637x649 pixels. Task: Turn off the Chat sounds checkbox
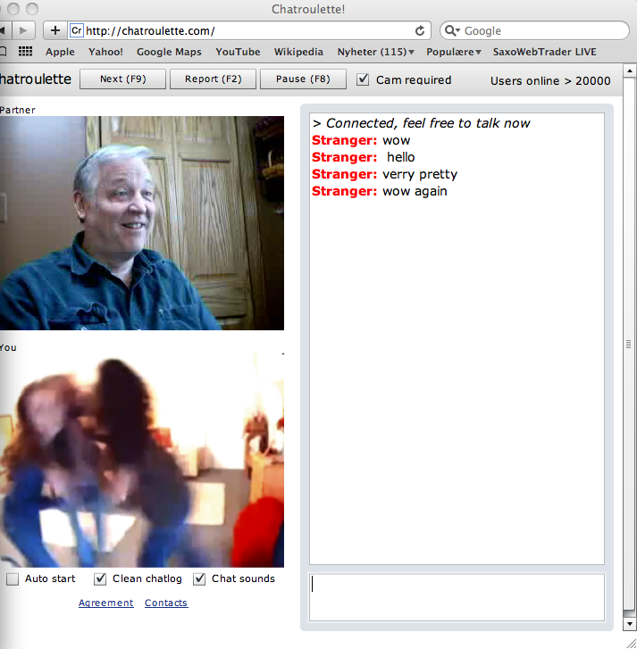(x=199, y=578)
